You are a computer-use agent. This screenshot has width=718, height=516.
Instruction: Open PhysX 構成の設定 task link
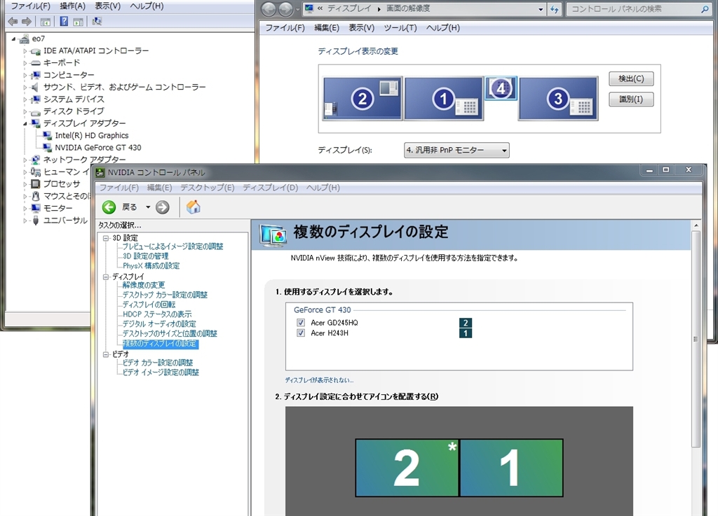[151, 265]
